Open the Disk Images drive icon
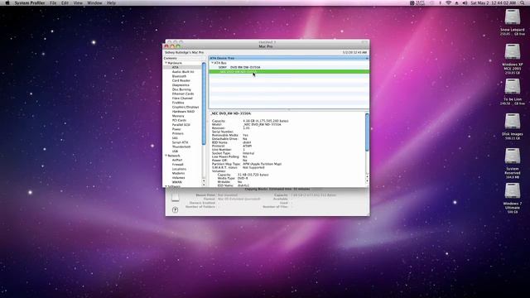The width and height of the screenshot is (530, 298). click(x=512, y=122)
